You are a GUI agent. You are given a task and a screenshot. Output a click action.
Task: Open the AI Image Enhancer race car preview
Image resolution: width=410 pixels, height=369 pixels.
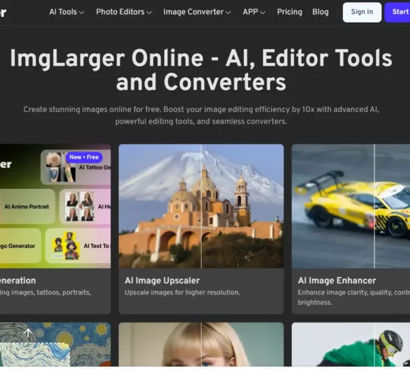pyautogui.click(x=351, y=206)
